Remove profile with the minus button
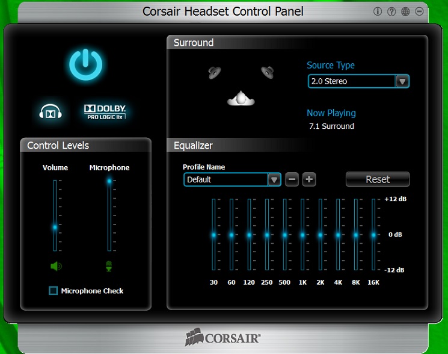 pyautogui.click(x=292, y=179)
